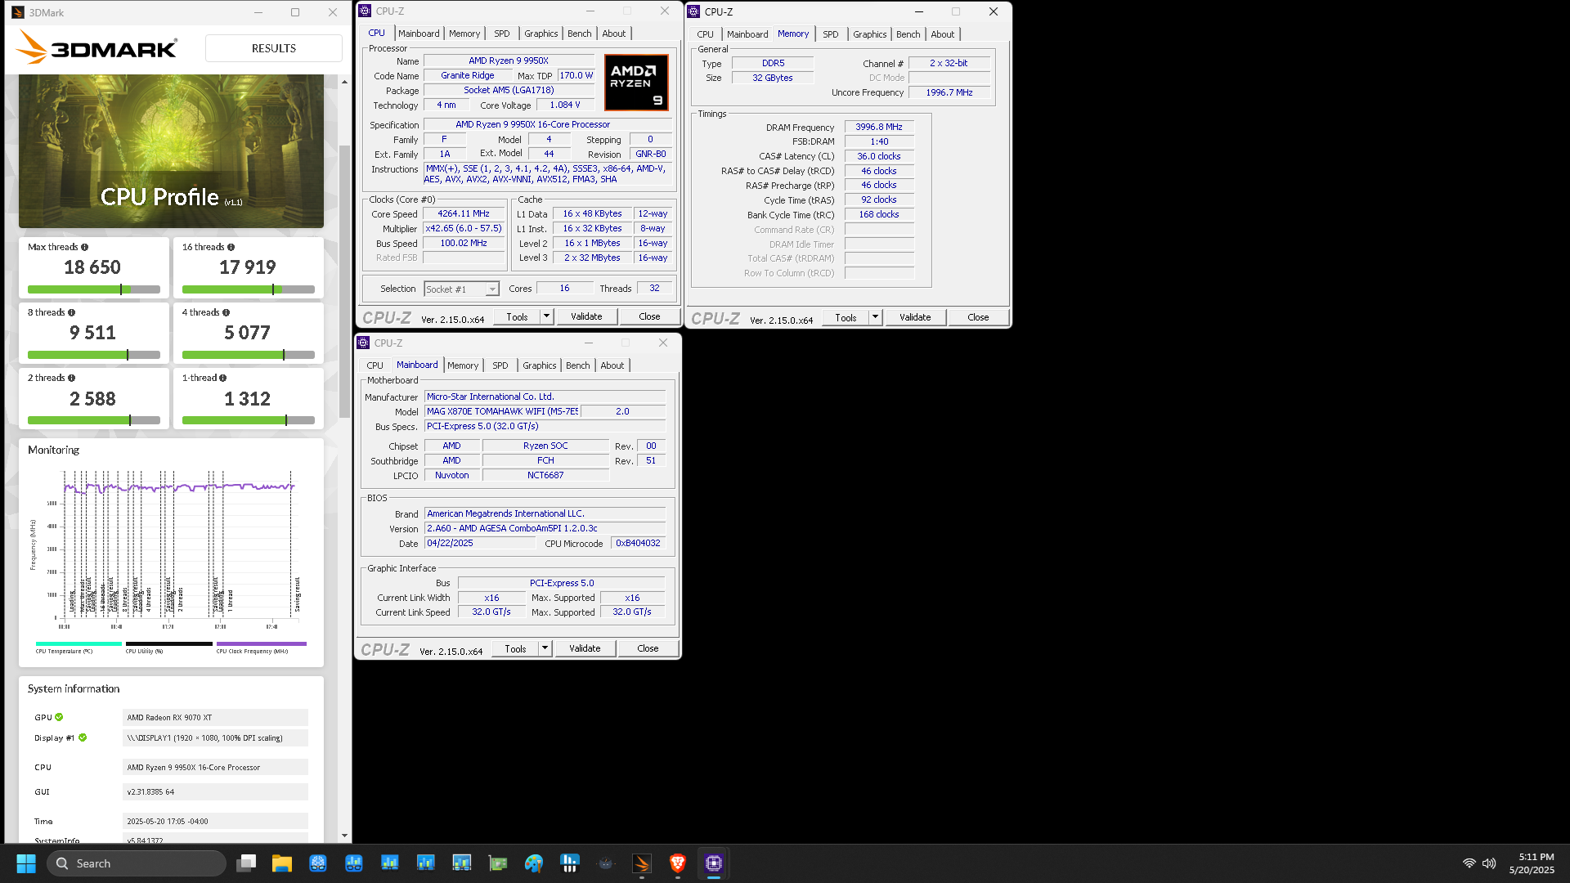Click the info icon beside 4 threads
The width and height of the screenshot is (1570, 883).
226,312
